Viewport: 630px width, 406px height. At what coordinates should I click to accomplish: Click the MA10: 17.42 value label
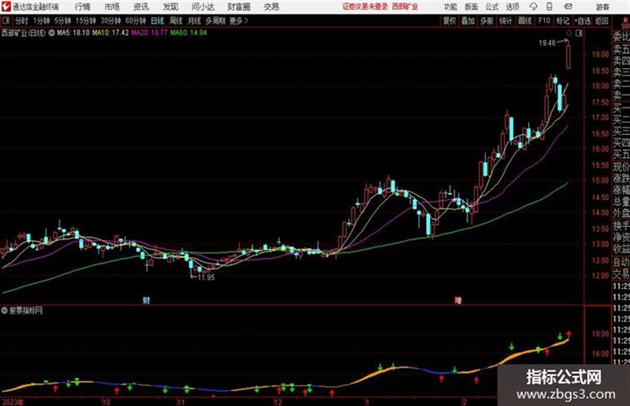[111, 33]
